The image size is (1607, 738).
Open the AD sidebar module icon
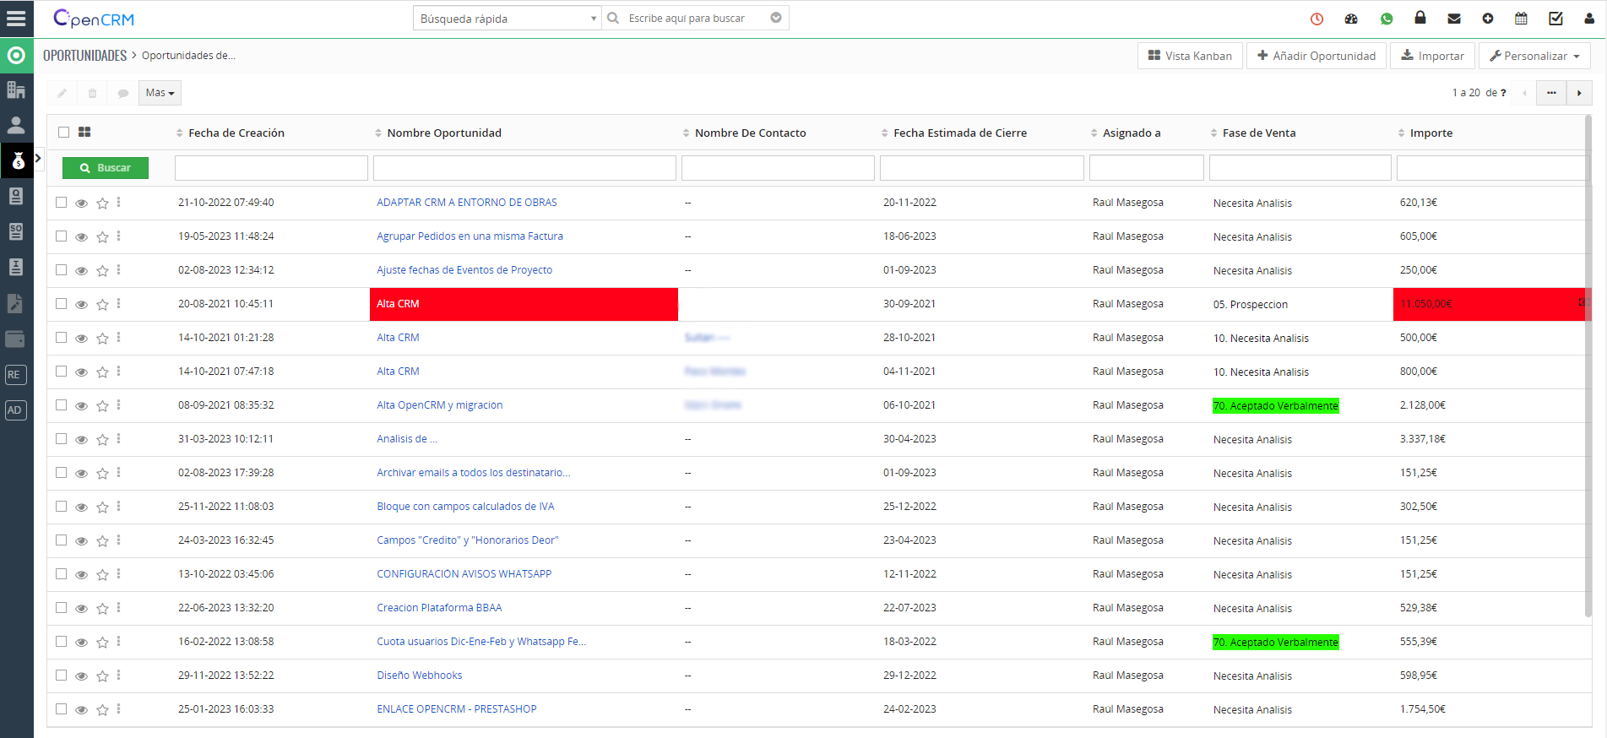[x=16, y=410]
